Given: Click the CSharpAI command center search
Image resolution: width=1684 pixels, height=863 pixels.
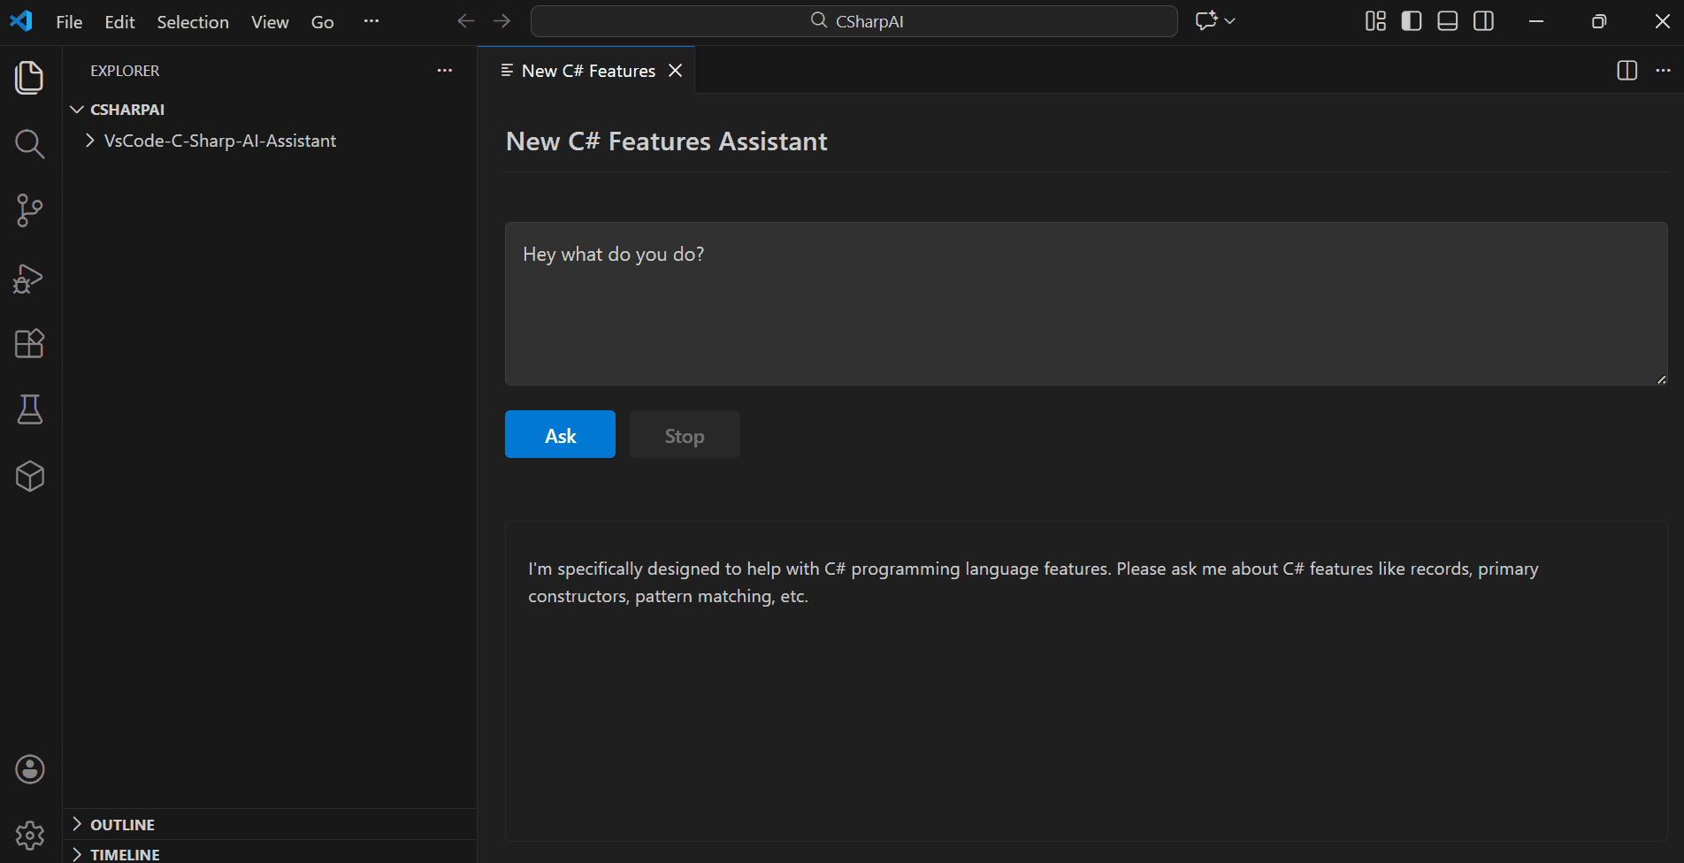Looking at the screenshot, I should pos(853,21).
